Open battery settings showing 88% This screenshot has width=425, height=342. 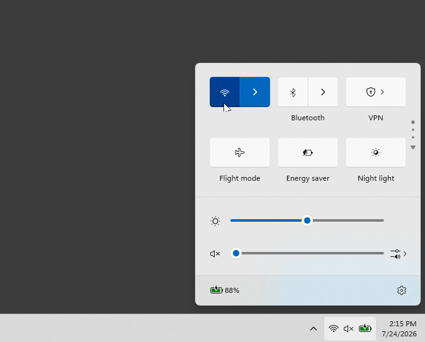click(225, 290)
